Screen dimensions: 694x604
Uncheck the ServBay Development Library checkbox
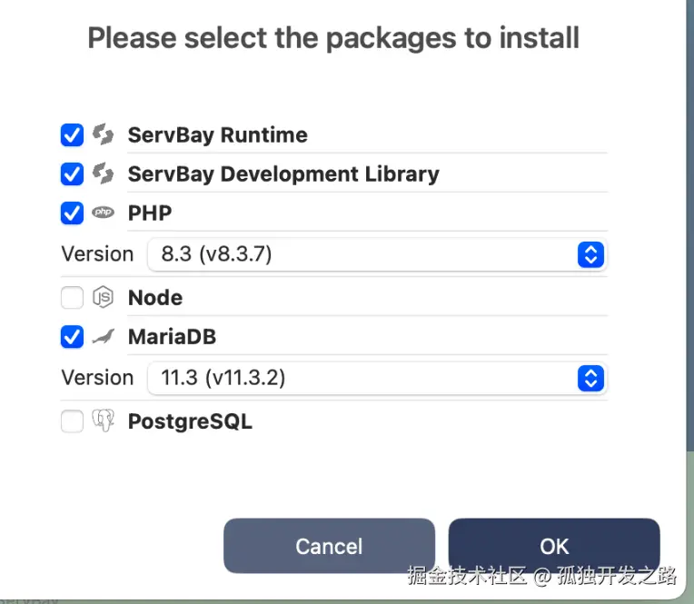tap(72, 173)
